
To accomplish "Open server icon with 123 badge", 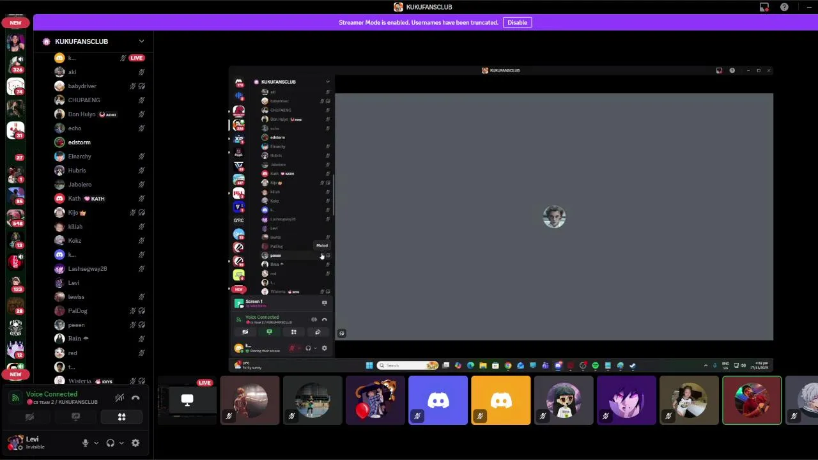I will (15, 283).
